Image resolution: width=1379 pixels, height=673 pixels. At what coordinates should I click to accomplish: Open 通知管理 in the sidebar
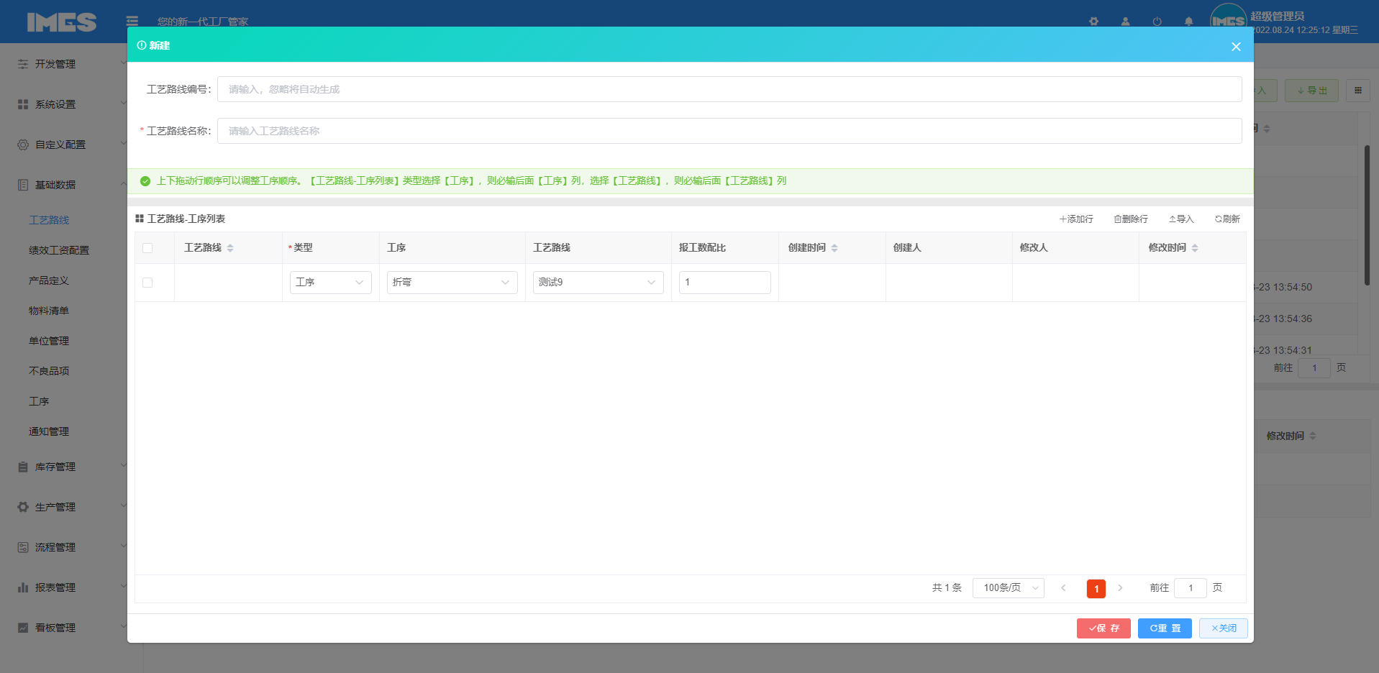tap(49, 431)
